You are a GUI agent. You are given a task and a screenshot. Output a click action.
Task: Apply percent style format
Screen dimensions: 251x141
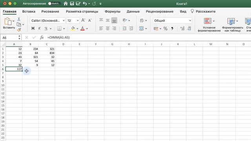click(x=166, y=29)
